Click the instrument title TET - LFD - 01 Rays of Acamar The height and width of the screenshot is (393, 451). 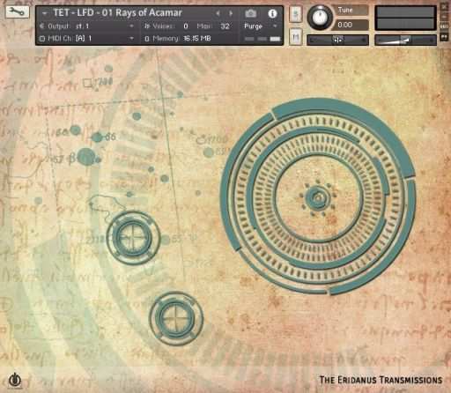click(x=118, y=13)
